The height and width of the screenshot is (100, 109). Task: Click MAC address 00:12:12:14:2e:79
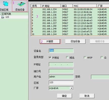[x=83, y=34]
